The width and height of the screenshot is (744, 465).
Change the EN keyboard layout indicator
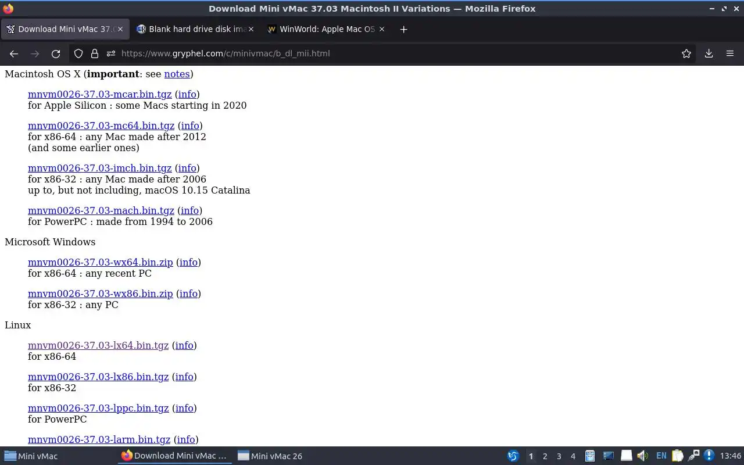coord(661,456)
